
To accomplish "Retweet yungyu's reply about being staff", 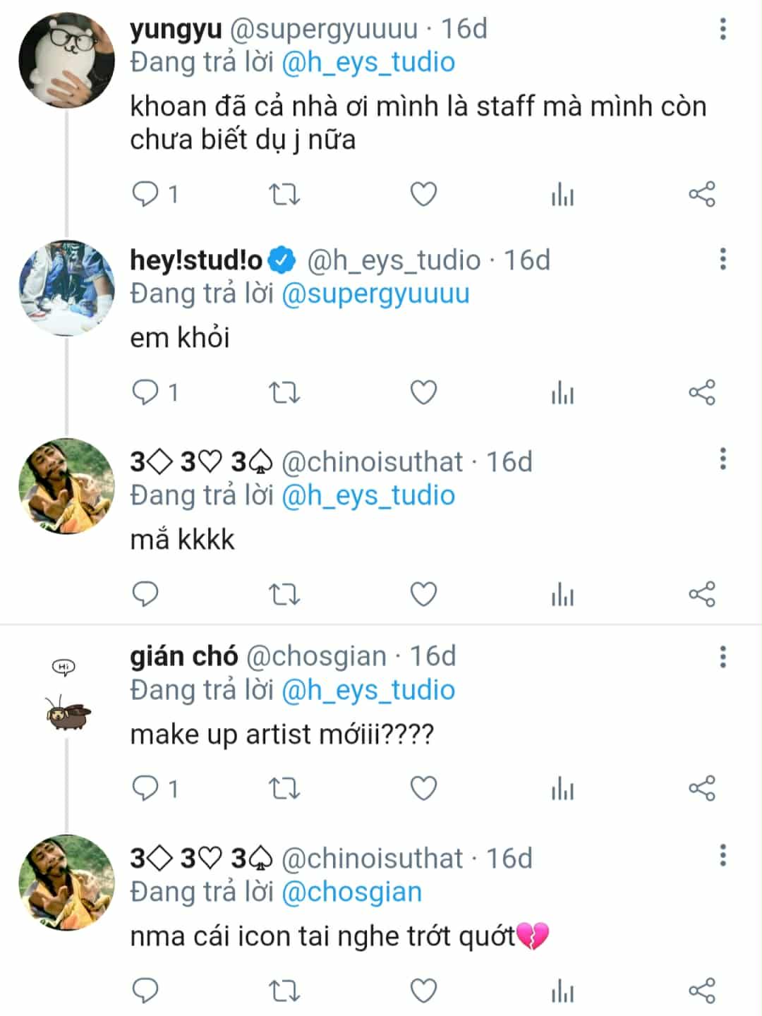I will pyautogui.click(x=285, y=194).
